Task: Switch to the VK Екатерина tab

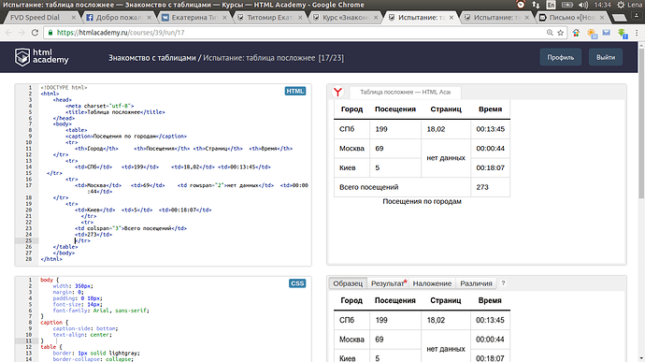Action: 193,17
